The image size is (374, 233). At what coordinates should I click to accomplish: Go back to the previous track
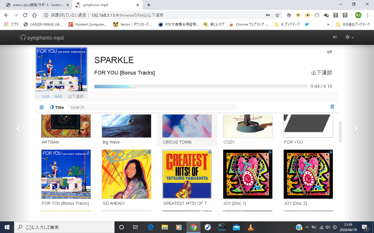51,83
